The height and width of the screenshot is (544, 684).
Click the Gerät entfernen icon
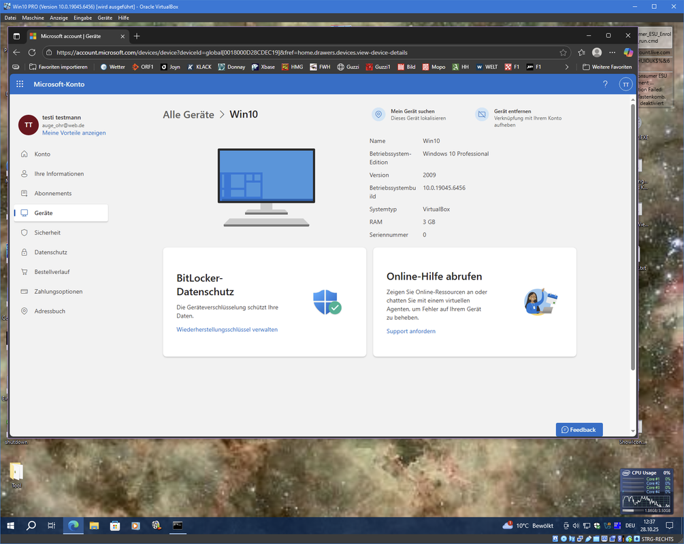482,115
